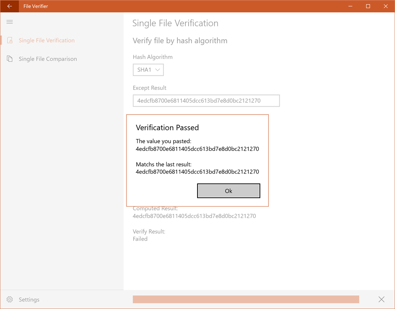Open Settings via the gear icon
This screenshot has height=309, width=395.
tap(9, 299)
